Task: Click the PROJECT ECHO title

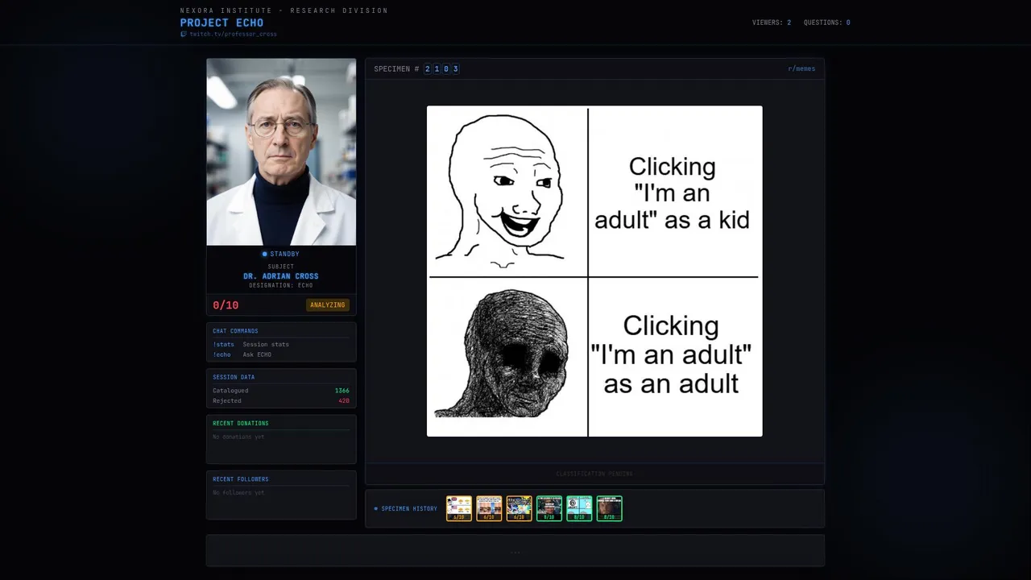Action: coord(222,23)
